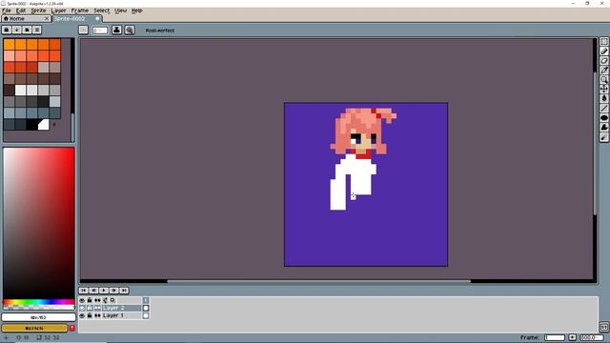Toggle visibility for all layers in timeline header

(82, 300)
